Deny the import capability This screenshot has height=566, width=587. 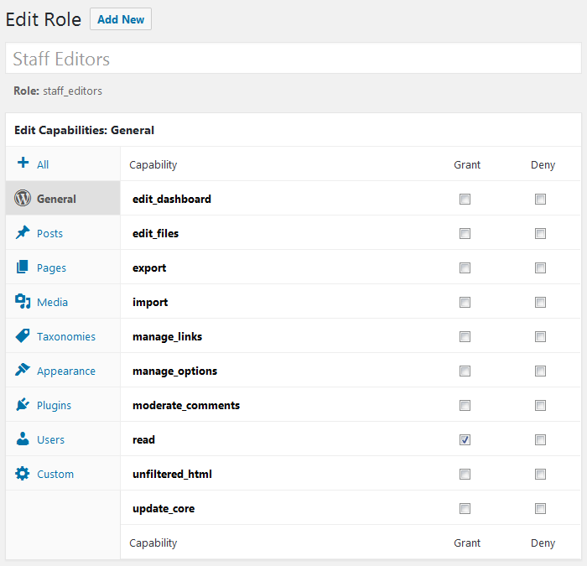(540, 303)
